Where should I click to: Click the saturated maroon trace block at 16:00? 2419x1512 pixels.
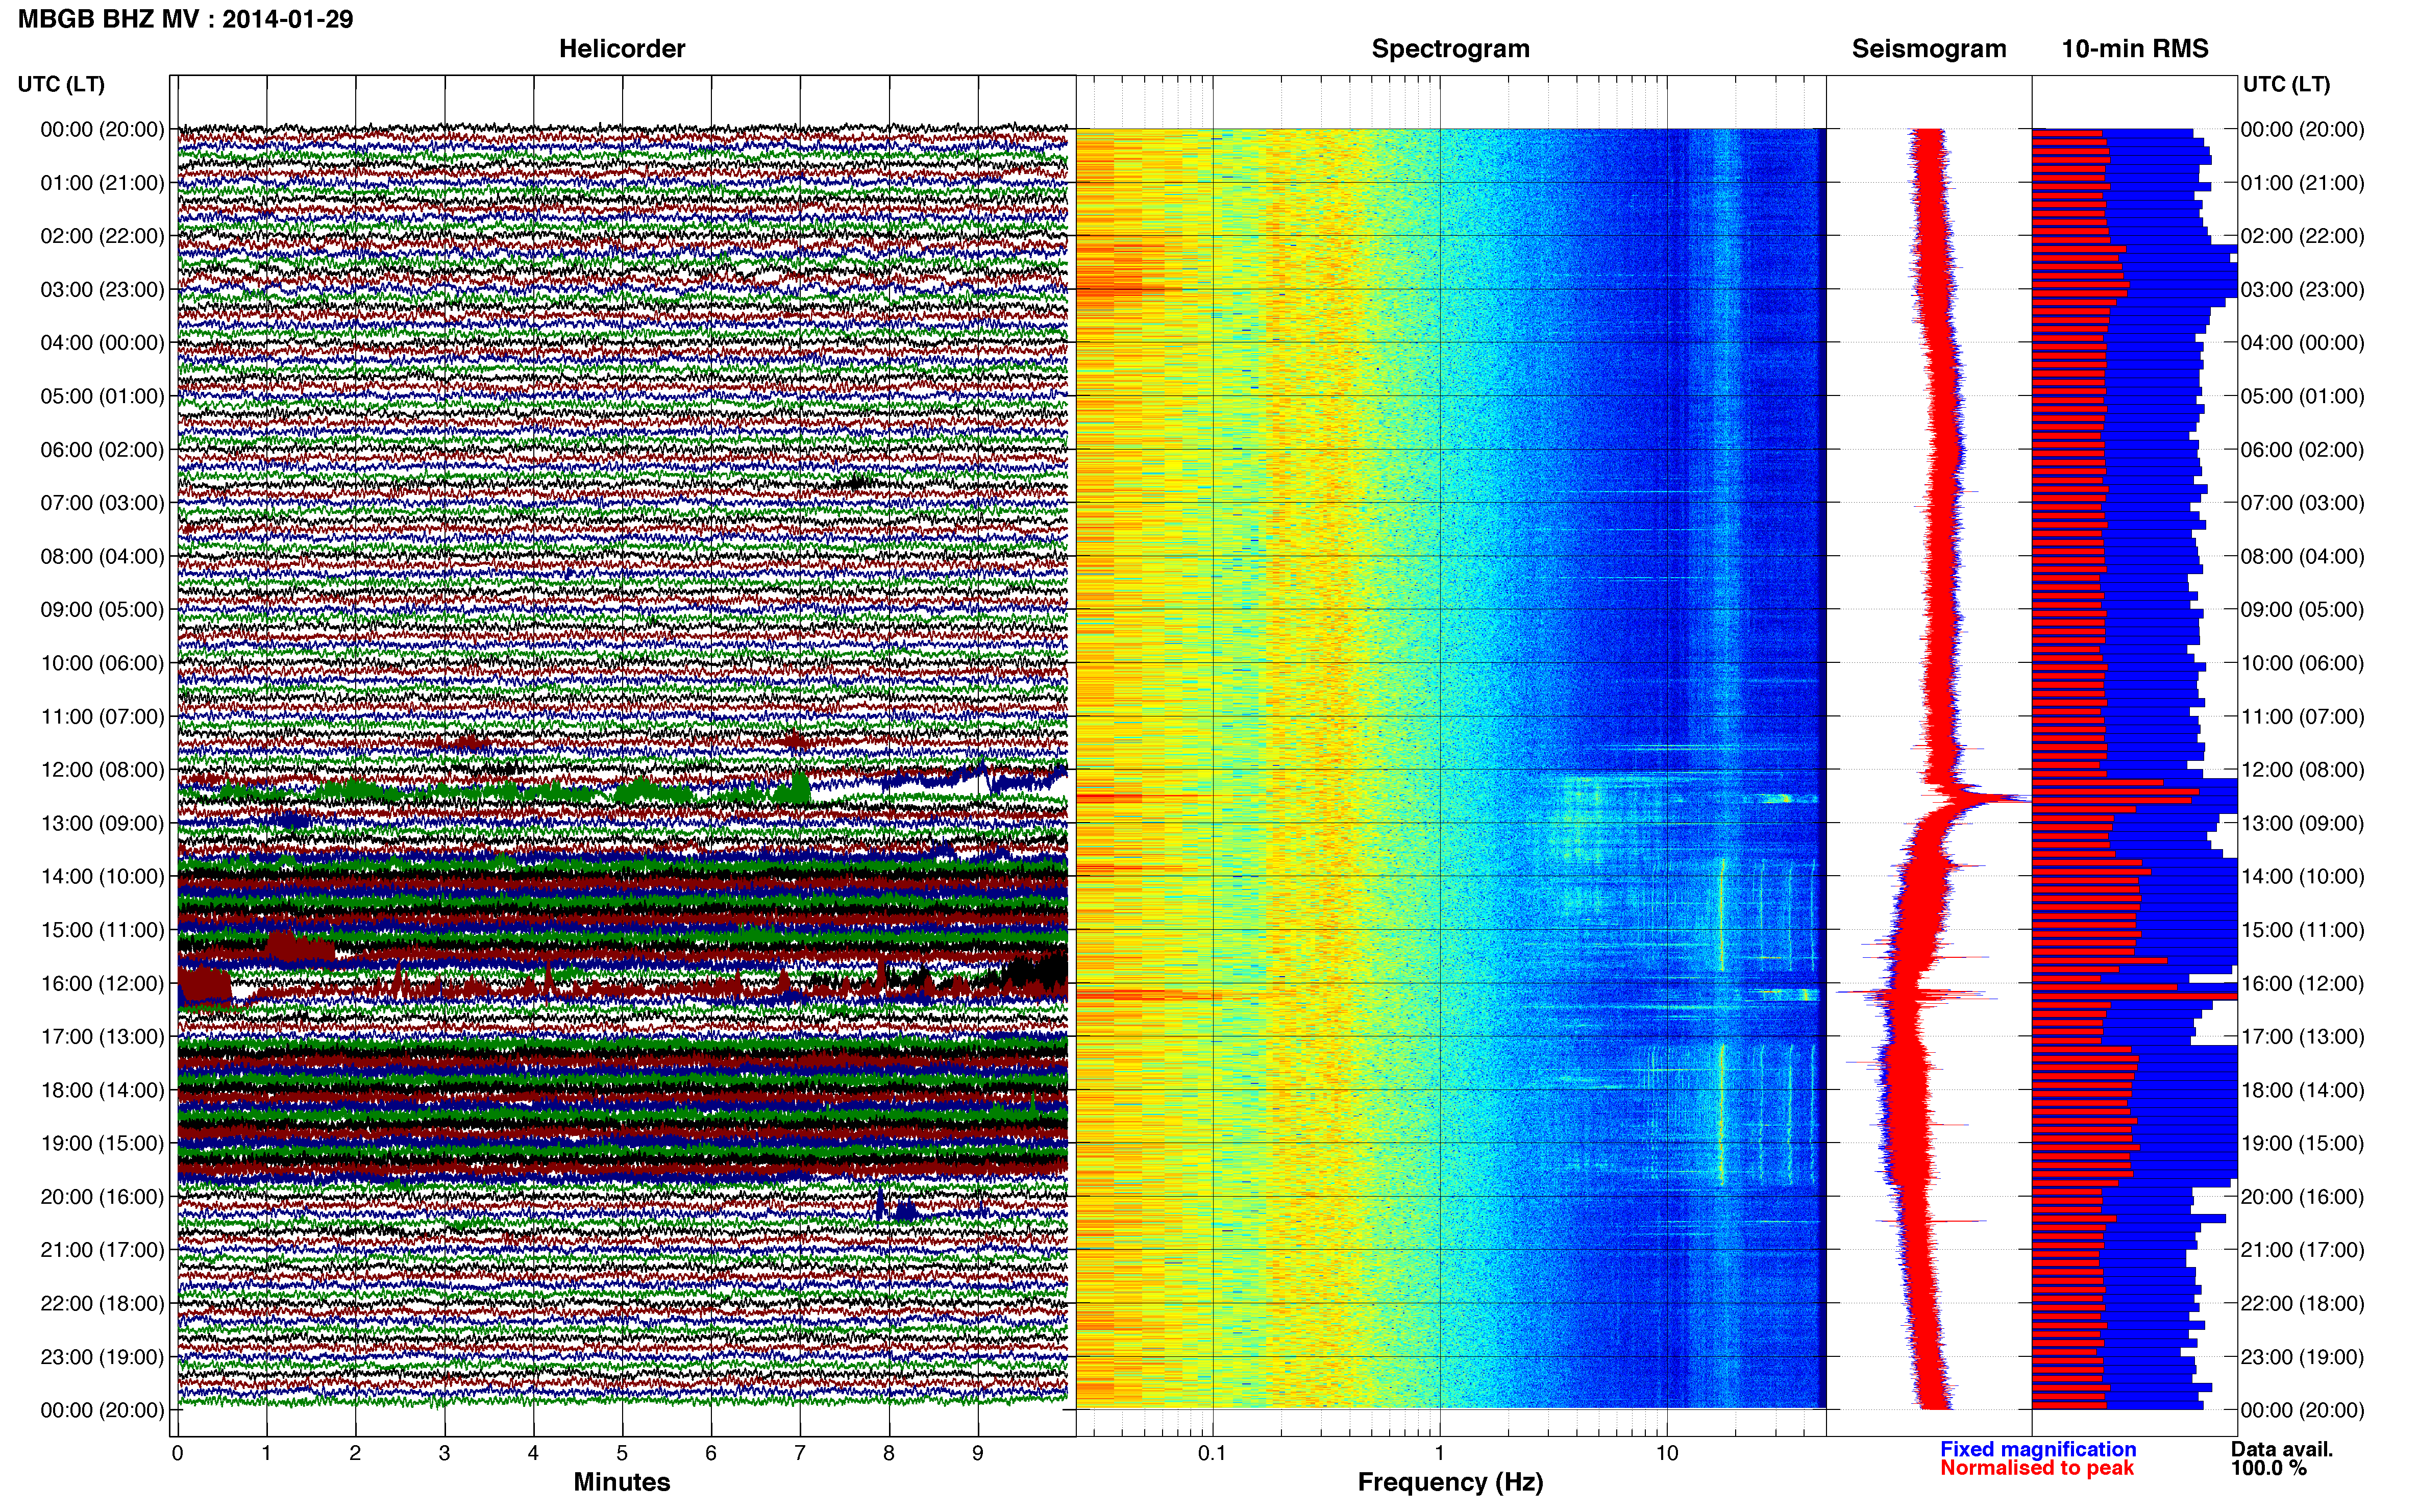[x=205, y=986]
